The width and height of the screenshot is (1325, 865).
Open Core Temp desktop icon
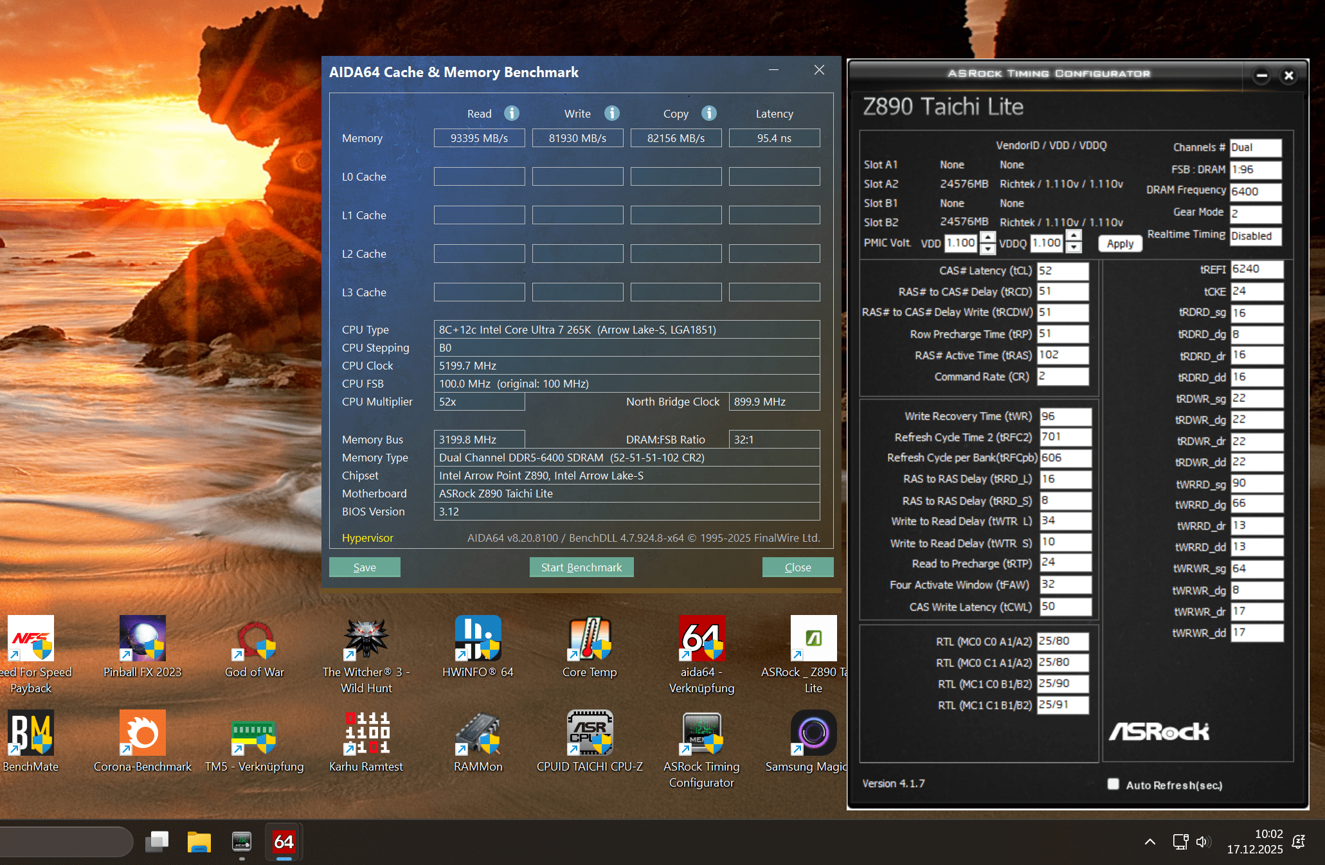coord(590,639)
